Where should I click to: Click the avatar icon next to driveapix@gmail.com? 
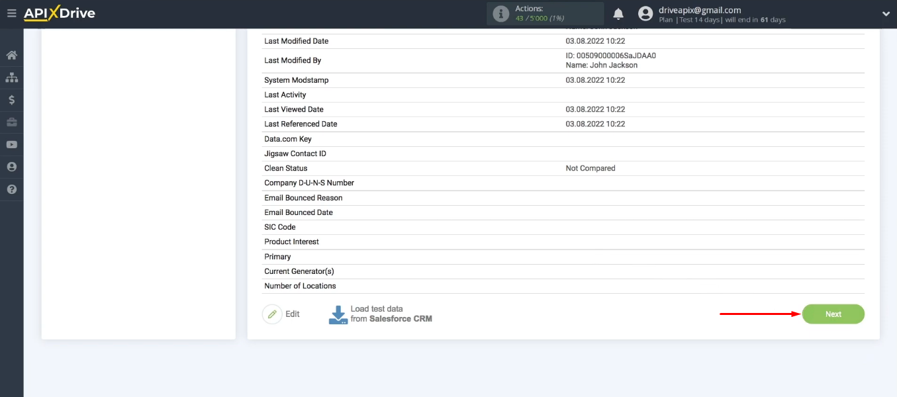[645, 13]
